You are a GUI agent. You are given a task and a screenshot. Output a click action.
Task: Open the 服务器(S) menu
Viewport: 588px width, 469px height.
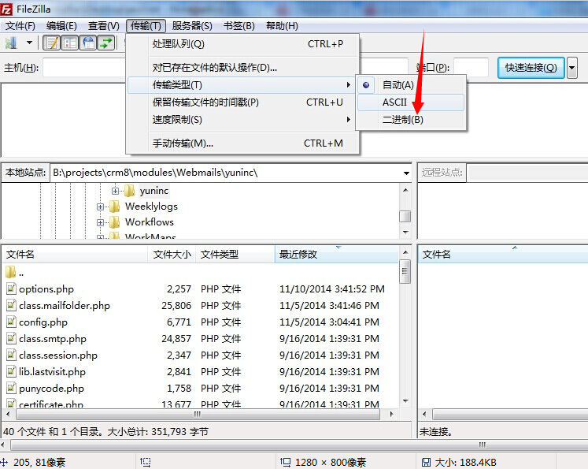pos(192,26)
